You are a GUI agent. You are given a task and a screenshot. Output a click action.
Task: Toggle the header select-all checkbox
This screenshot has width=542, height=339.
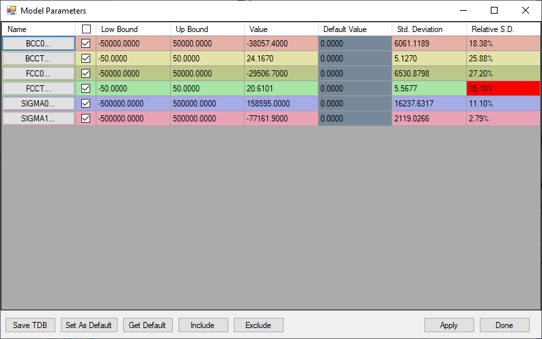[86, 29]
